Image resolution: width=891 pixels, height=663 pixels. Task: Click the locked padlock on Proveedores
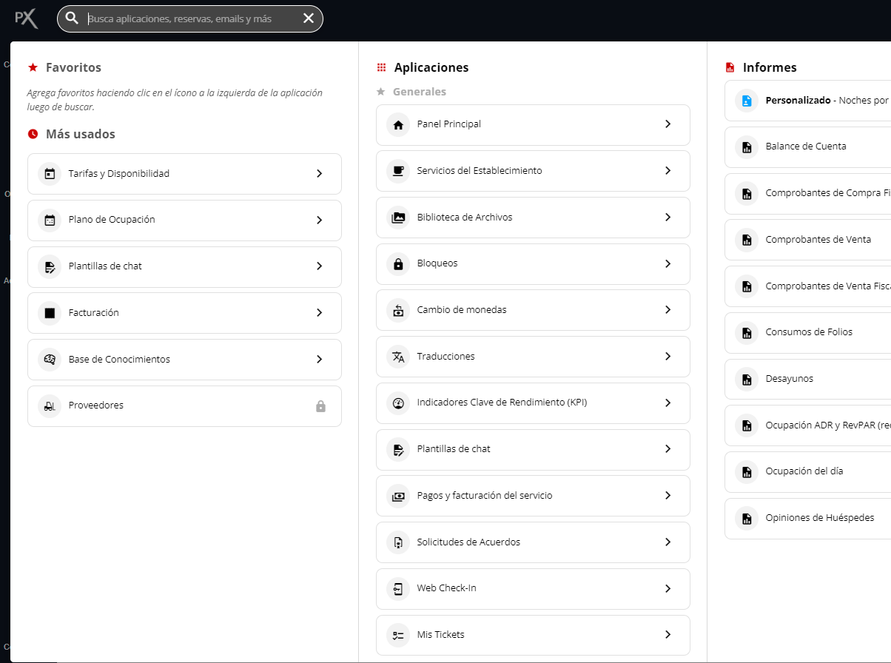pyautogui.click(x=320, y=406)
